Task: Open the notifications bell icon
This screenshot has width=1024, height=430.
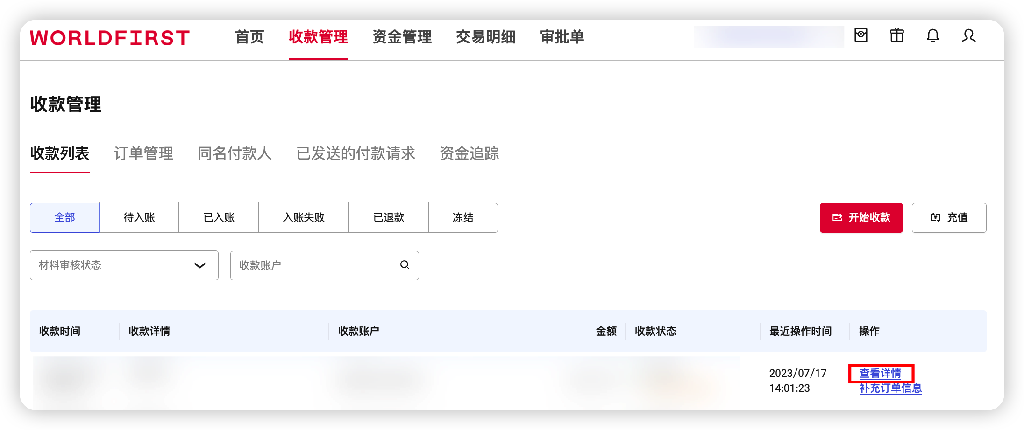Action: click(x=932, y=36)
